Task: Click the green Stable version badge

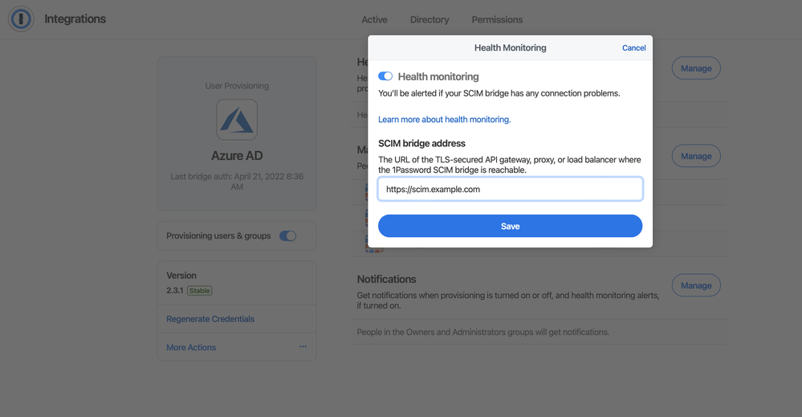Action: [200, 291]
